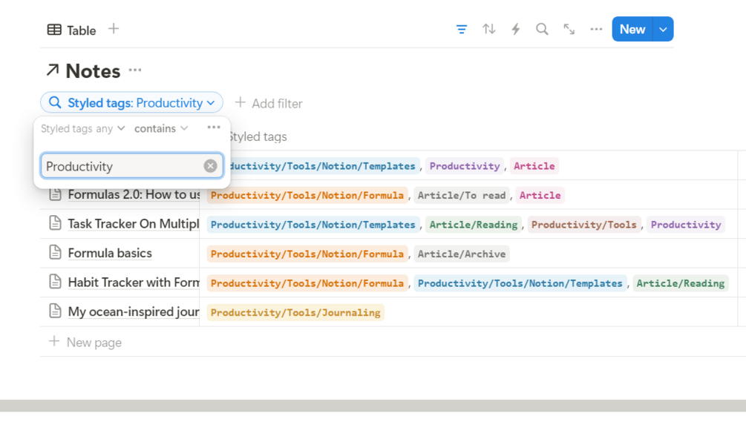Viewport: 746px width, 439px height.
Task: Click the New button
Action: (x=632, y=30)
